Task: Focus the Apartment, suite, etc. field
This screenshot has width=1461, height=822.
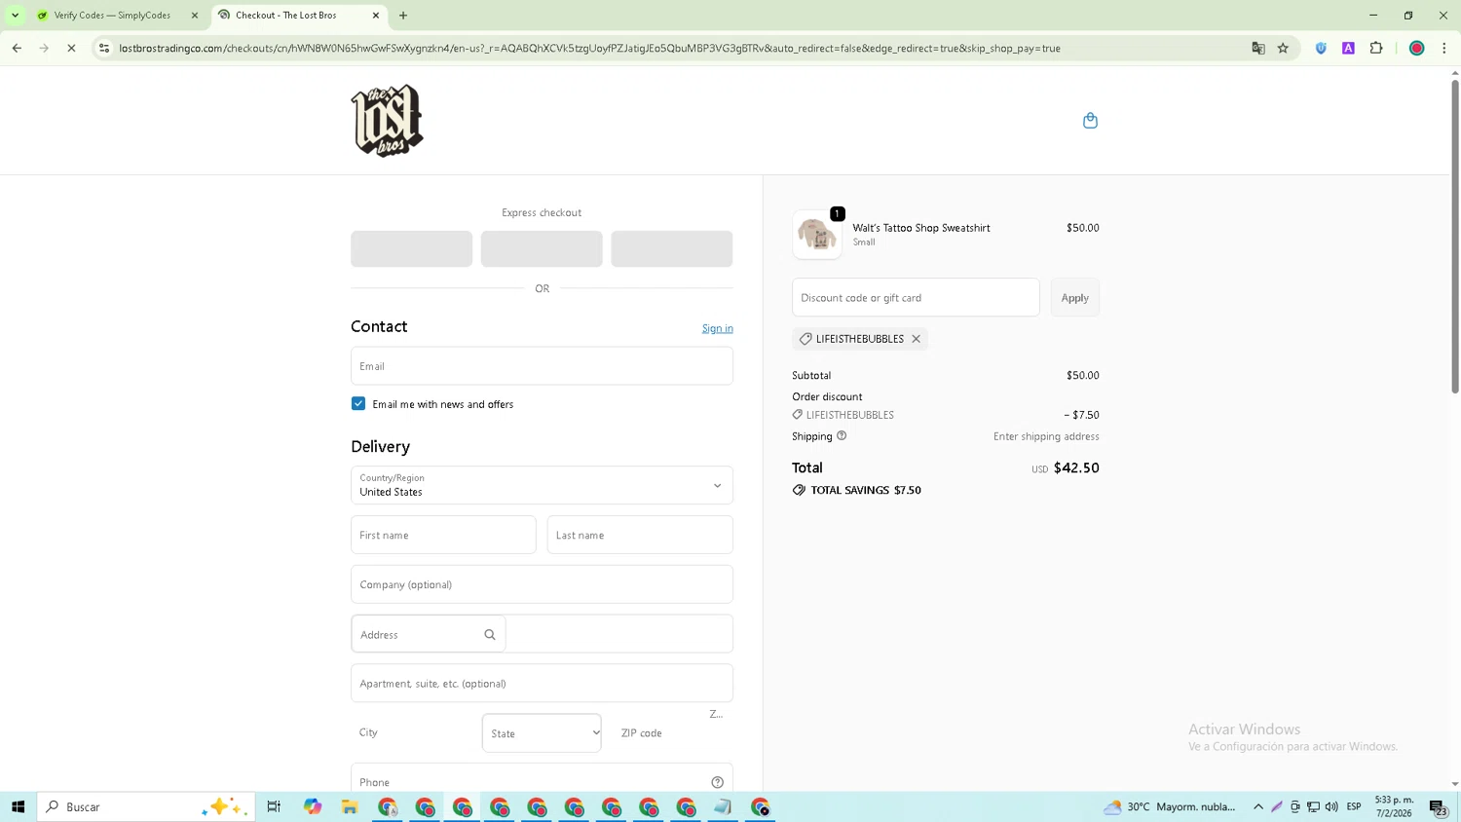Action: pos(542,684)
